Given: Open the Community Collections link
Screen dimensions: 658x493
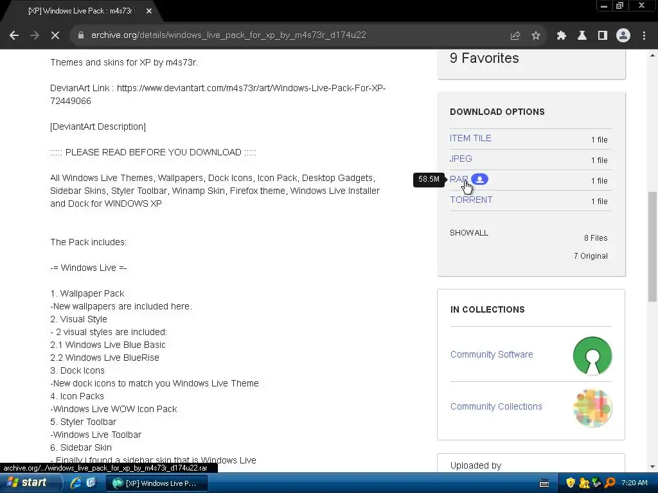Looking at the screenshot, I should click(x=496, y=406).
